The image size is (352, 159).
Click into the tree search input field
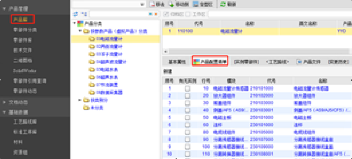coord(119,14)
